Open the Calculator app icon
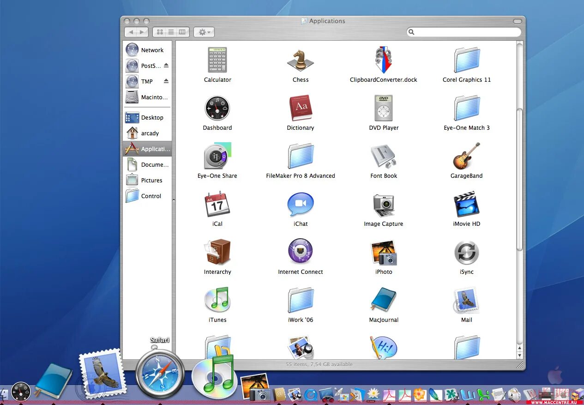 point(217,60)
